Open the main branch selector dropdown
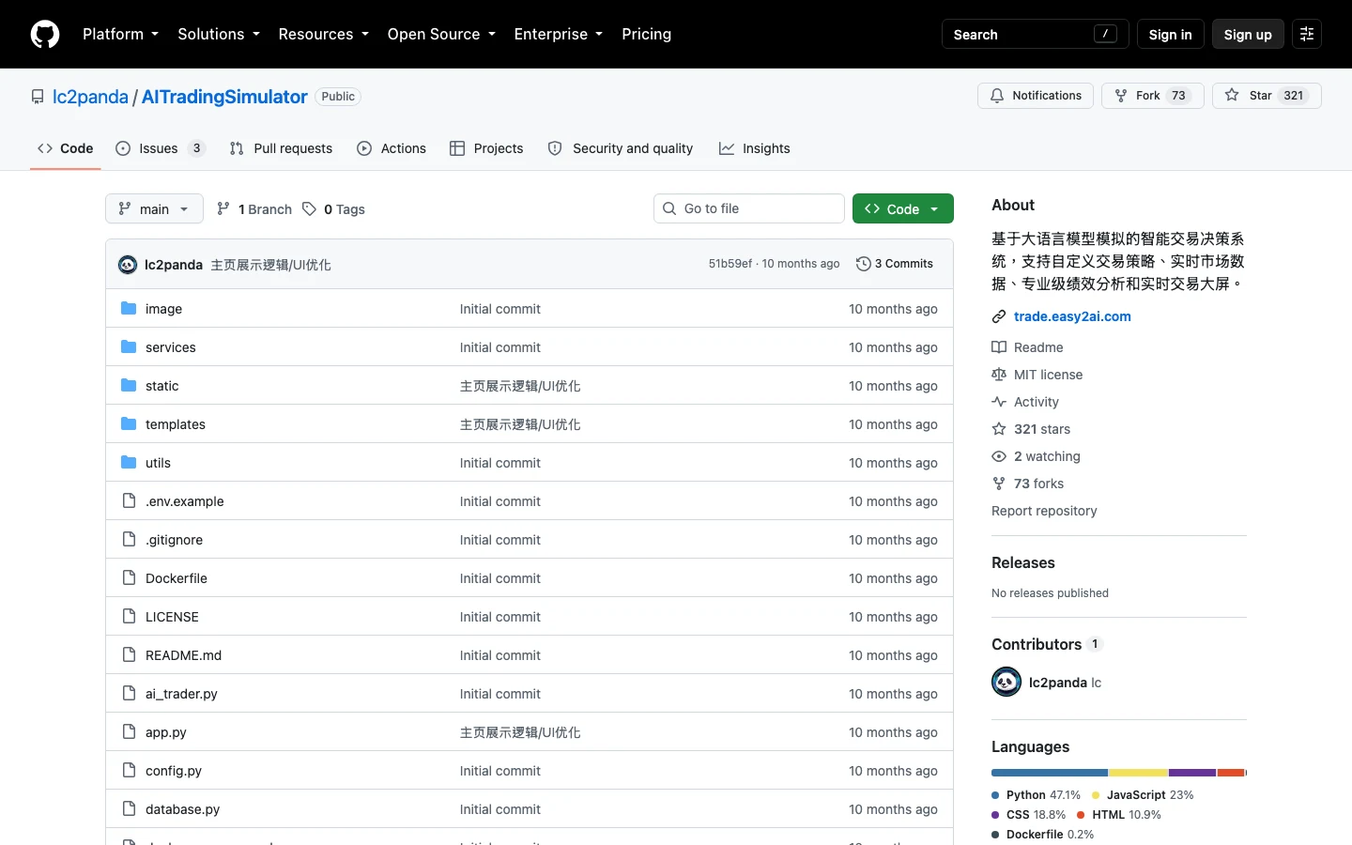This screenshot has width=1352, height=845. pyautogui.click(x=154, y=208)
